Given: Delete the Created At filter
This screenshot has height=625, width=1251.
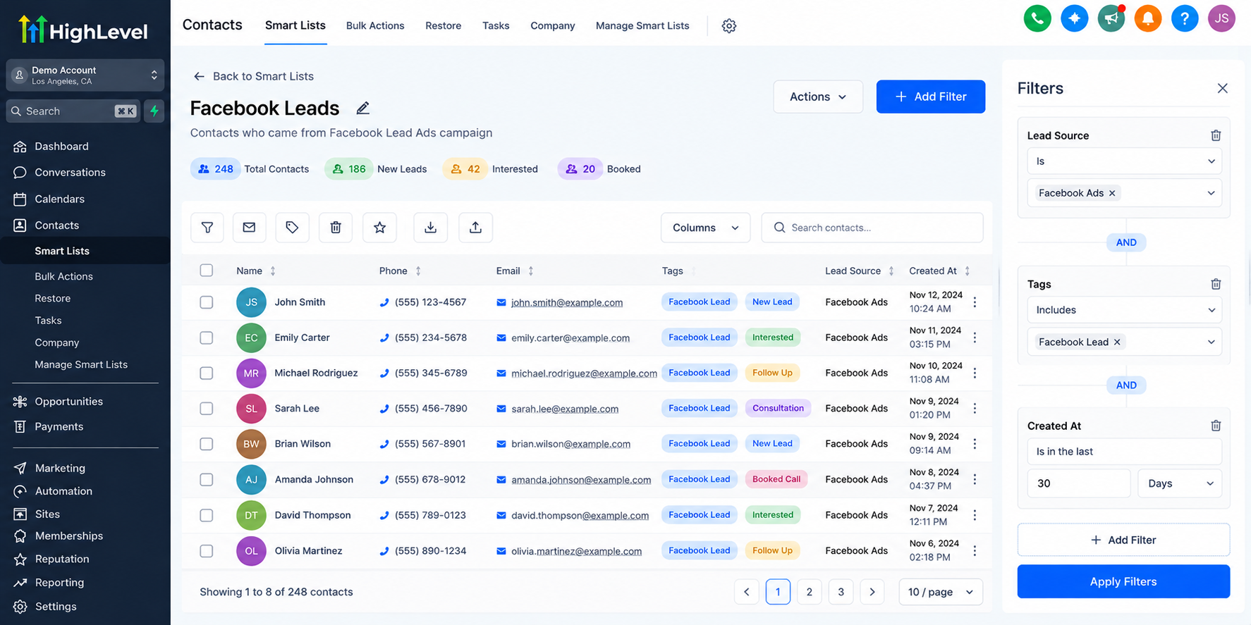Looking at the screenshot, I should click(1216, 426).
